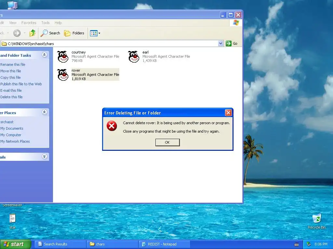Click the Forward navigation arrow
The image size is (333, 249).
(x=17, y=33)
